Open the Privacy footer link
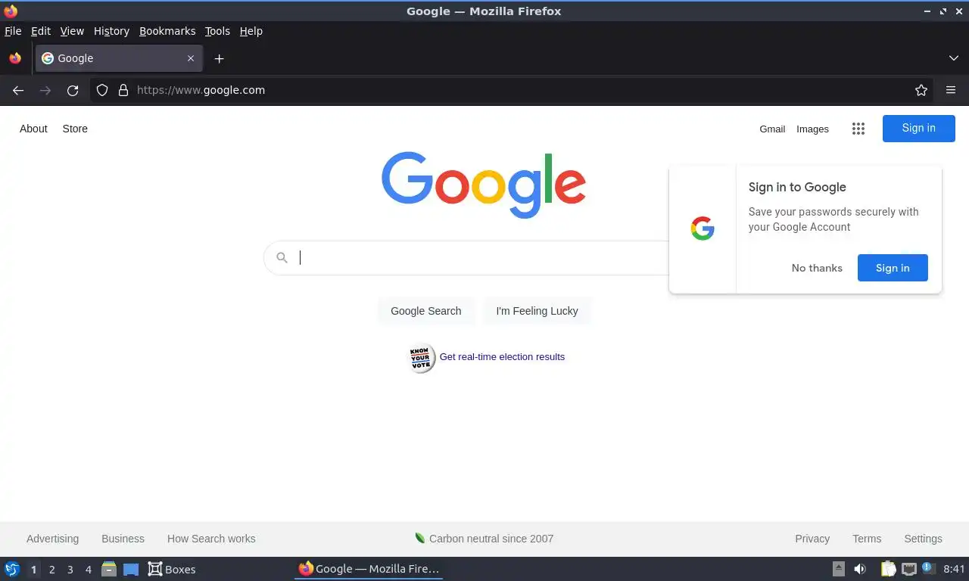 (812, 539)
